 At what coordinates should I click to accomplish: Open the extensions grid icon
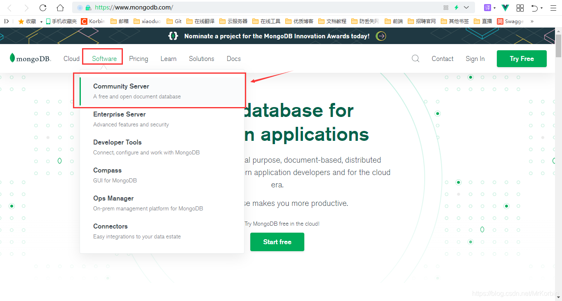[x=520, y=7]
